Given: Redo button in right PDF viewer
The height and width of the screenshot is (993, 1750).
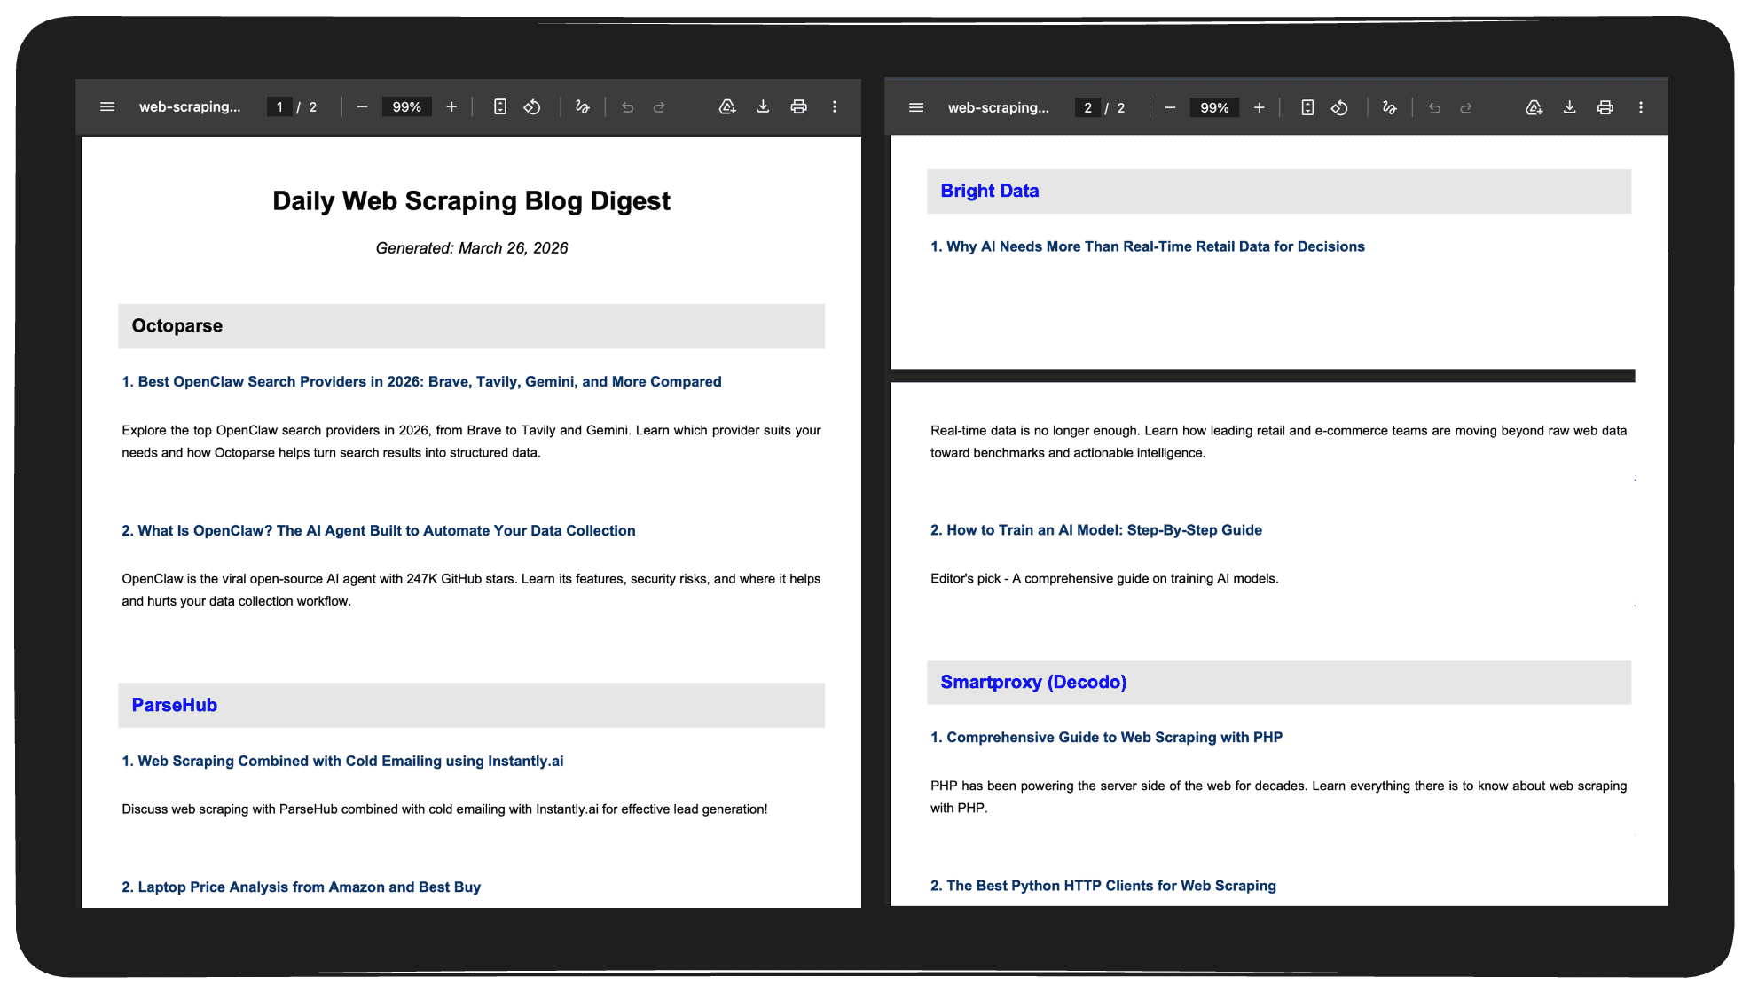Looking at the screenshot, I should coord(1466,107).
